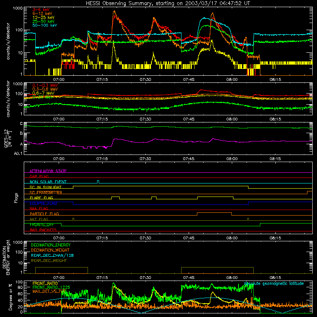The image size is (317, 317).
Task: Click the GOES-12 W m-2 axis label
Action: (x=8, y=138)
